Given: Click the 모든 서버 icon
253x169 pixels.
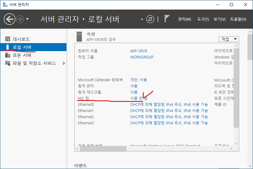Looking at the screenshot, I should coord(8,55).
